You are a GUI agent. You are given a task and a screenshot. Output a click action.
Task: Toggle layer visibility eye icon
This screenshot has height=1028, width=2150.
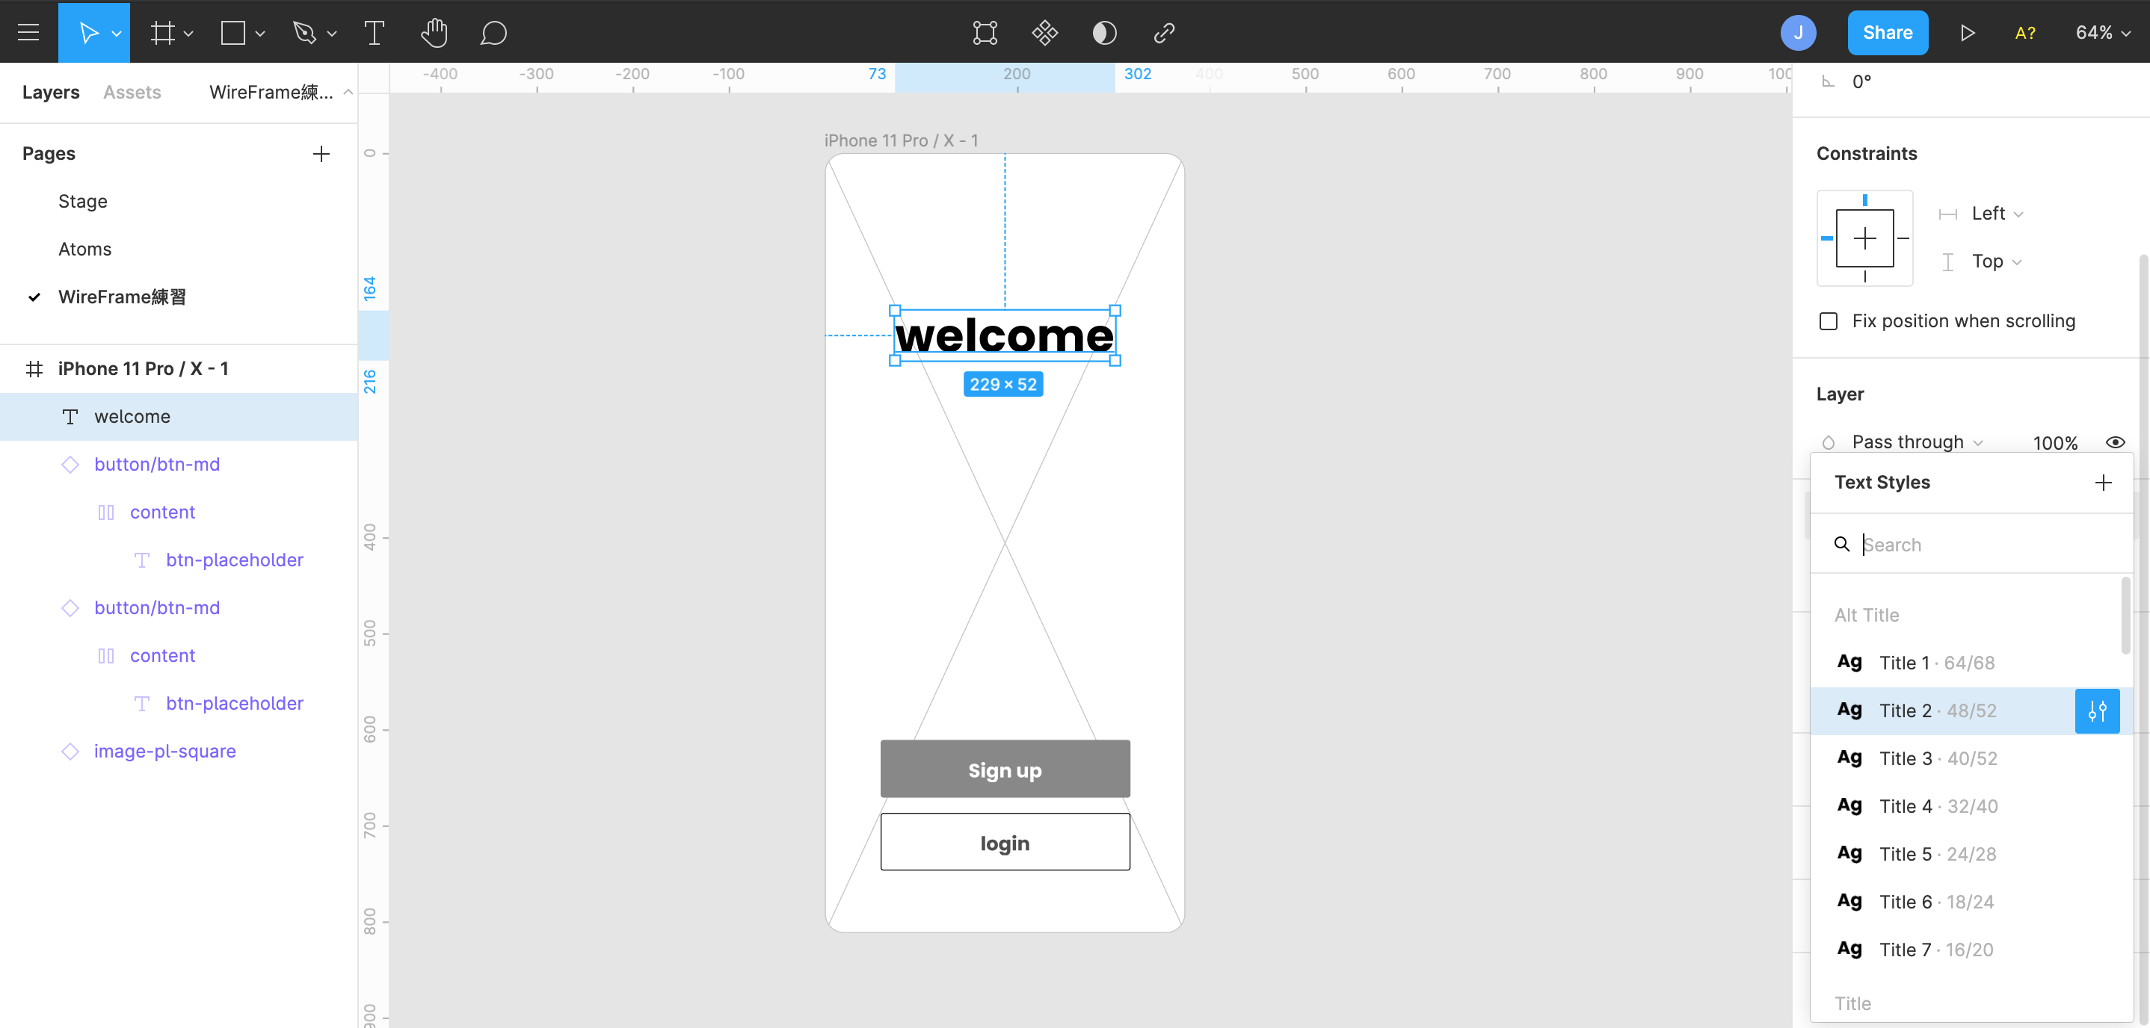[x=2114, y=442]
